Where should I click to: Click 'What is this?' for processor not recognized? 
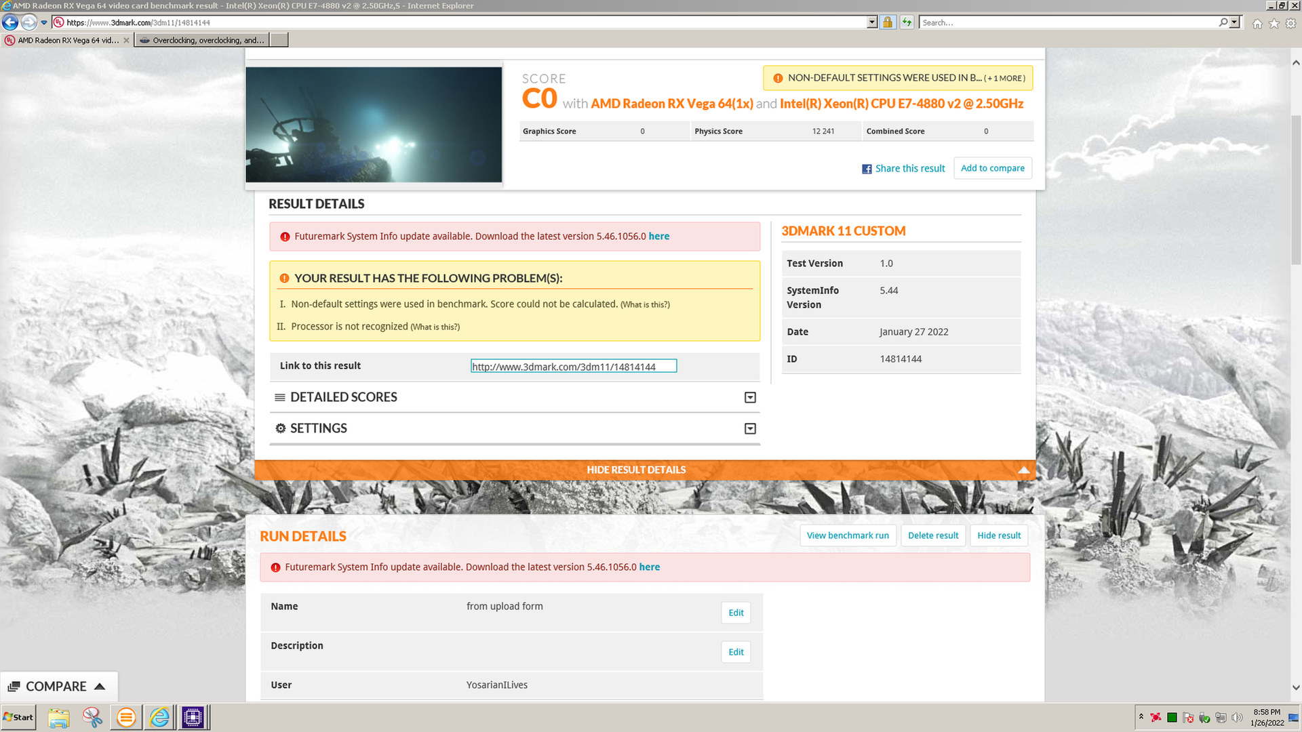[435, 327]
